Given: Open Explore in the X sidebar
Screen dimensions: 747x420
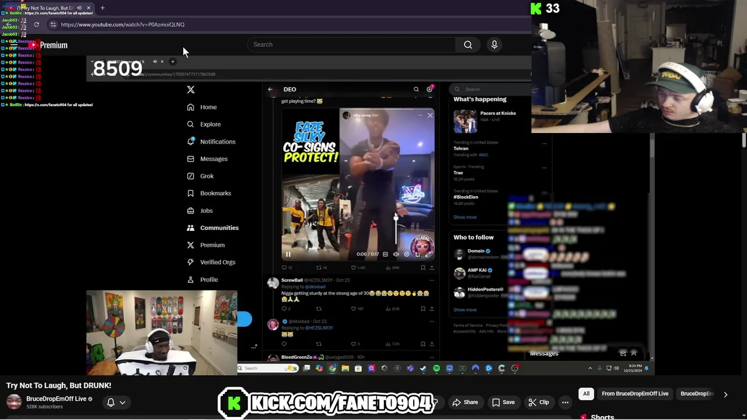Looking at the screenshot, I should (x=204, y=124).
